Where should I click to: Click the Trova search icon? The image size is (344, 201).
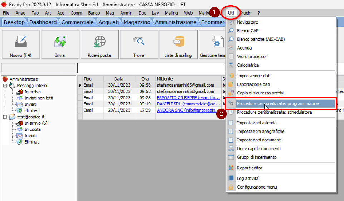139,41
